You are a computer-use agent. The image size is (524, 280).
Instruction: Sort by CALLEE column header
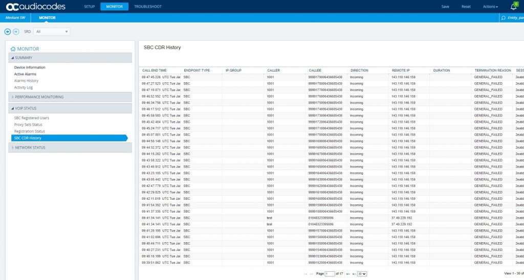(x=315, y=71)
